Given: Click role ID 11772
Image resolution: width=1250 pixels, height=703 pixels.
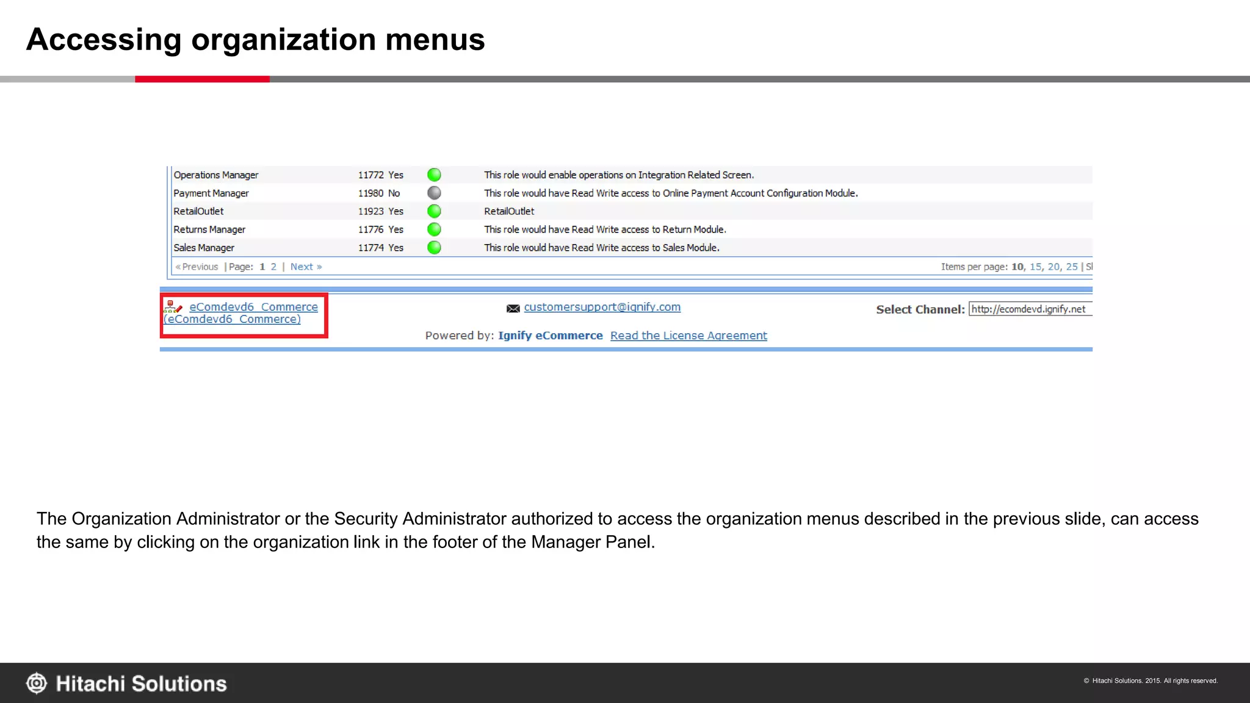Looking at the screenshot, I should [371, 175].
